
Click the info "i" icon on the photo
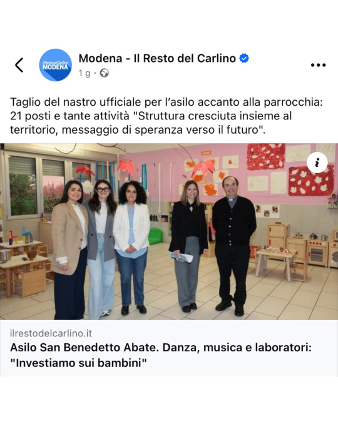317,163
